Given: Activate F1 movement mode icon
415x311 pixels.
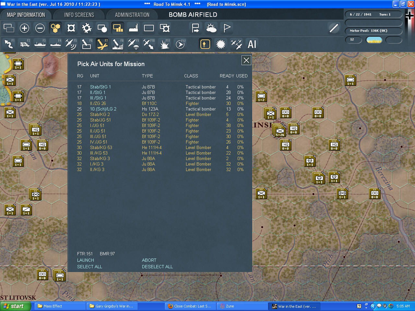Looking at the screenshot, I should (9, 44).
